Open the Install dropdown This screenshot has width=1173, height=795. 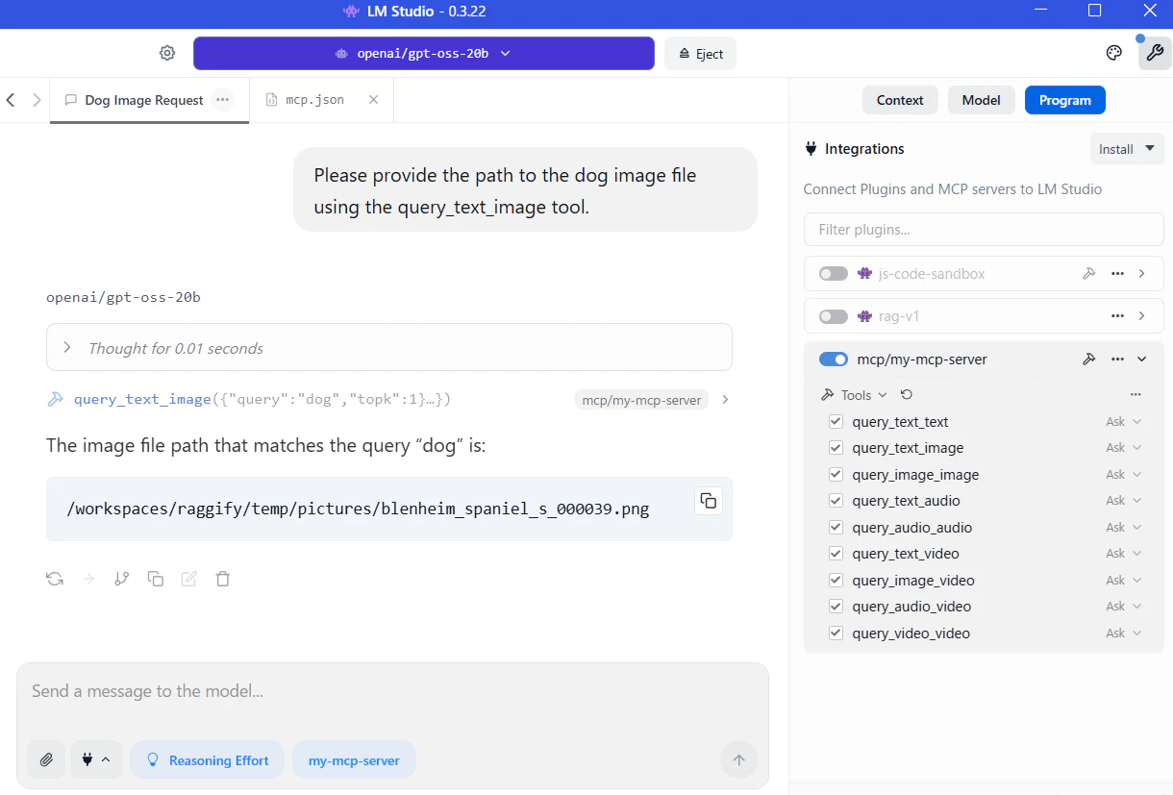pyautogui.click(x=1127, y=149)
